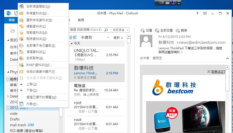Change the 最新 sort order
The width and height of the screenshot is (233, 133).
pyautogui.click(x=118, y=38)
